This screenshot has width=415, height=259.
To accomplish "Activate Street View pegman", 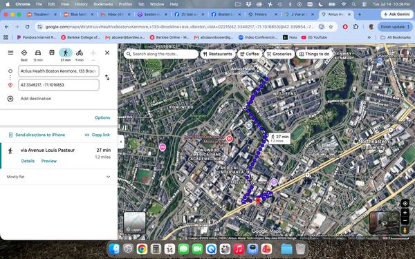I will (x=405, y=230).
